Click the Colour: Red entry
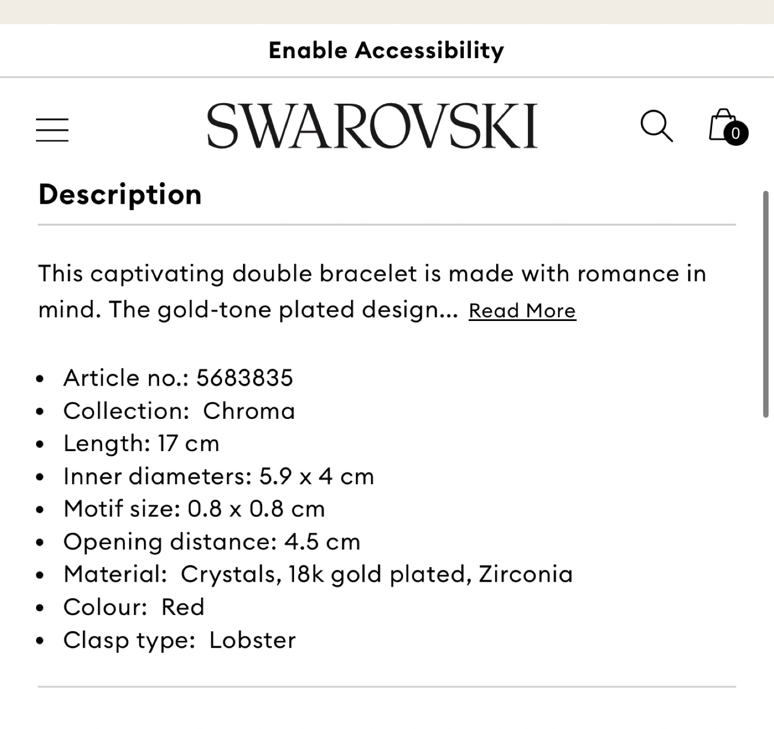 134,607
